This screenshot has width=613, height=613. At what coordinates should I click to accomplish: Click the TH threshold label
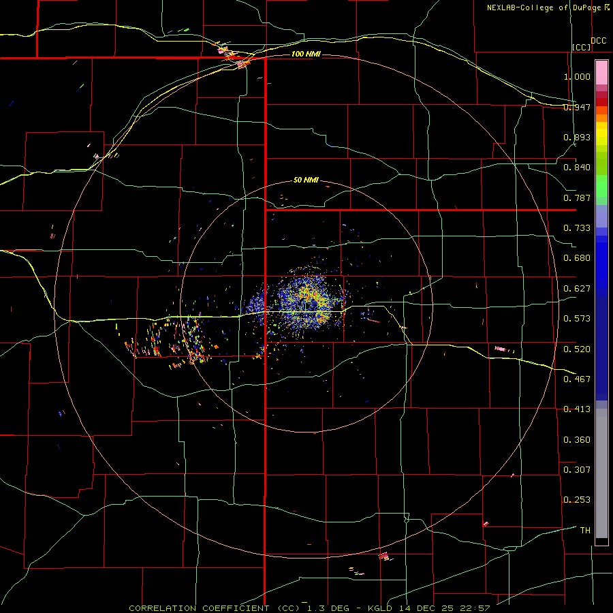(585, 530)
